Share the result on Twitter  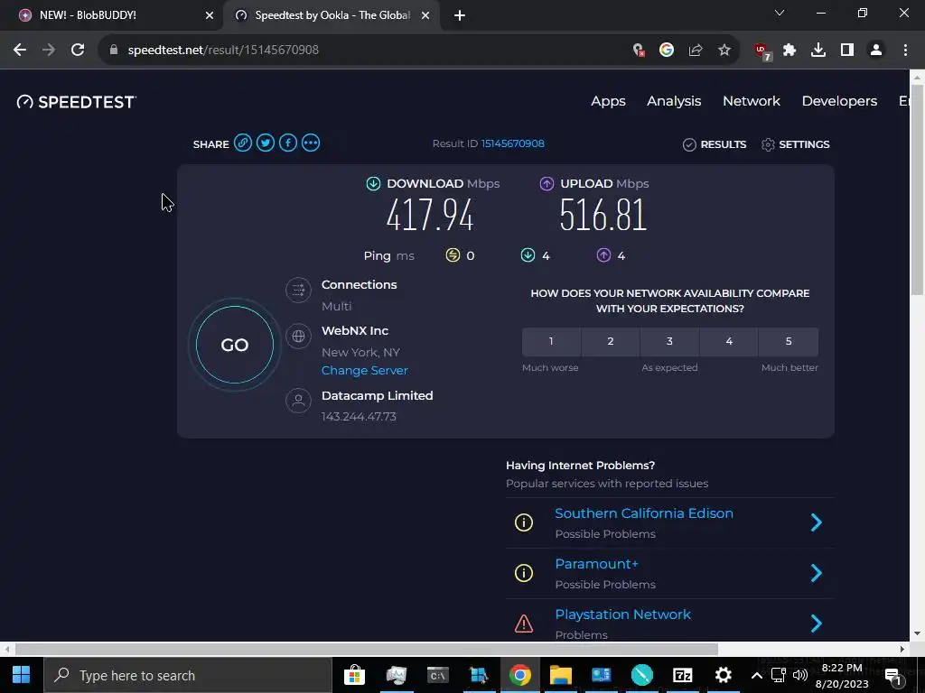266,143
